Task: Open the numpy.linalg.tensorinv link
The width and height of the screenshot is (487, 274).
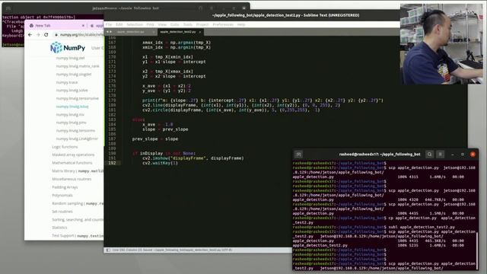Action: pyautogui.click(x=75, y=131)
